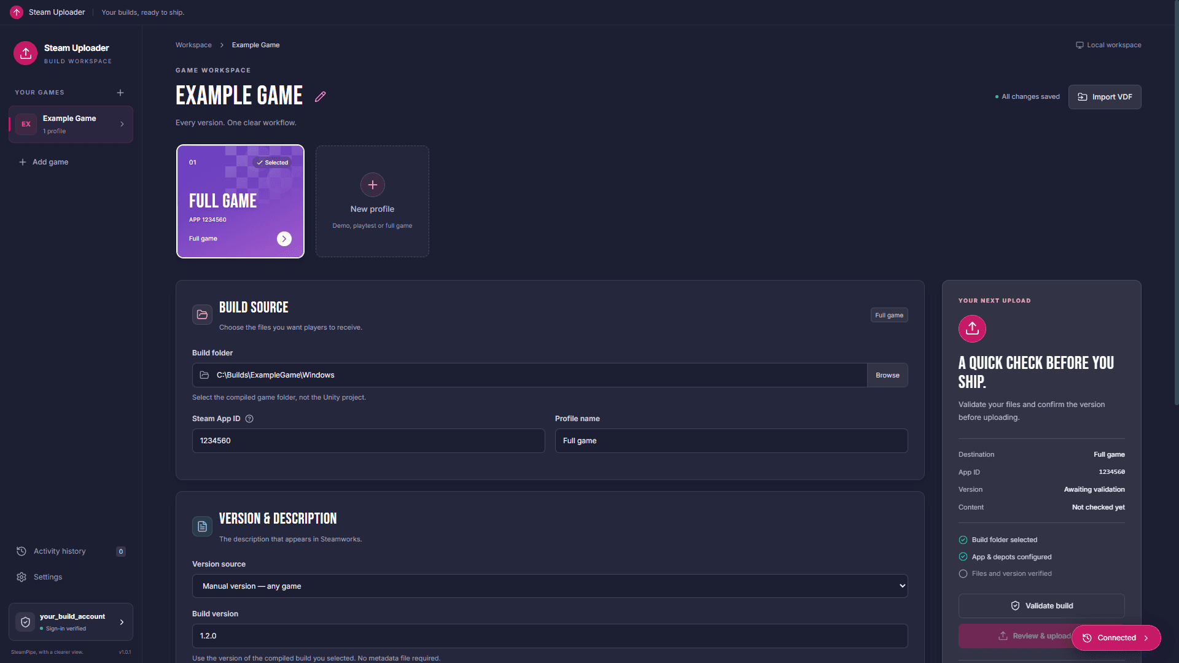Image resolution: width=1179 pixels, height=663 pixels.
Task: Click the folder icon inside build folder field
Action: (204, 375)
